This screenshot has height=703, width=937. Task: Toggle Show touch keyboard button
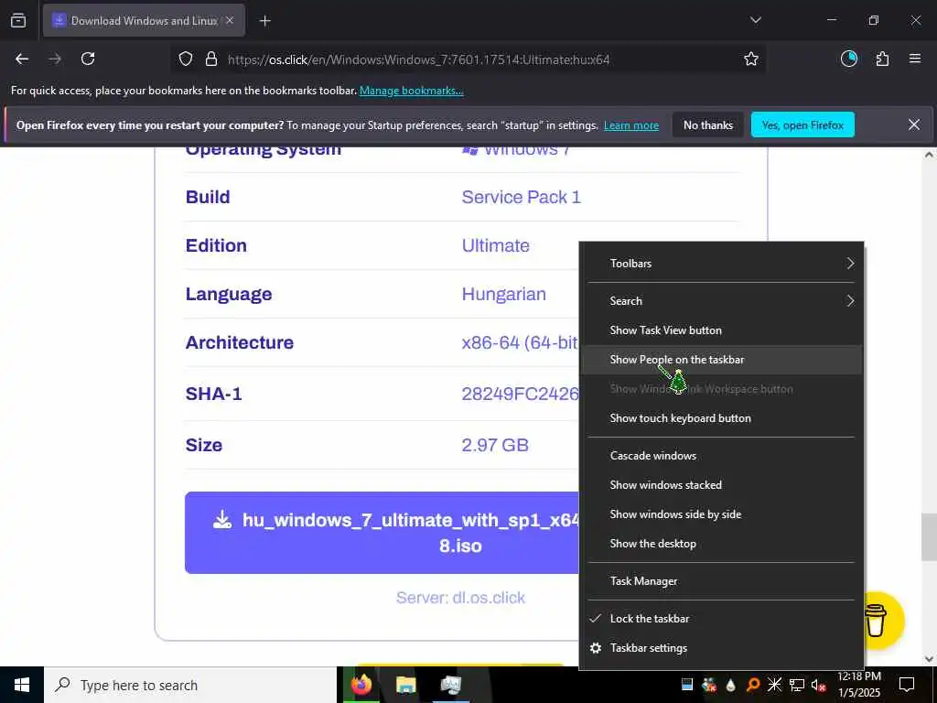pyautogui.click(x=722, y=418)
